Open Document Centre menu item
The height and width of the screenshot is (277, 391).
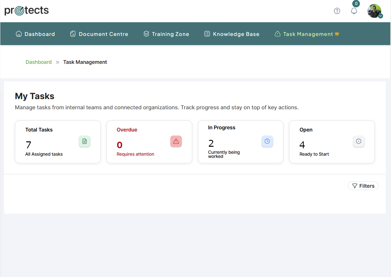pyautogui.click(x=99, y=34)
